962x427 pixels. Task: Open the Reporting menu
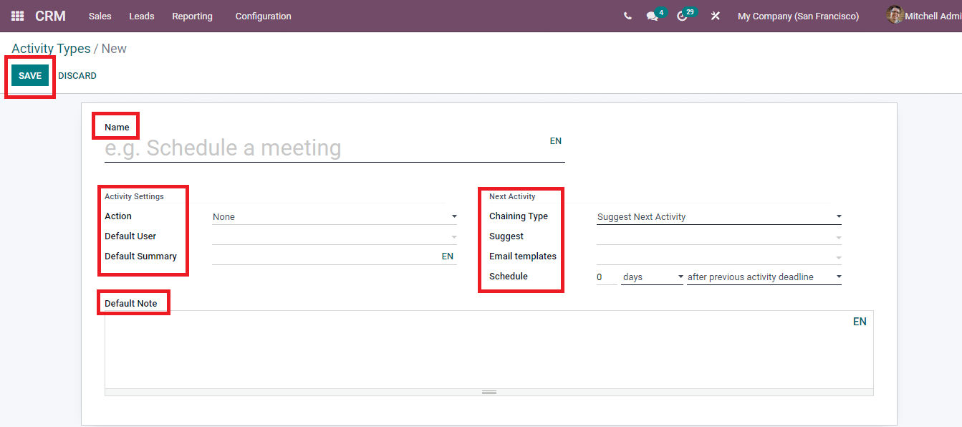[x=192, y=16]
